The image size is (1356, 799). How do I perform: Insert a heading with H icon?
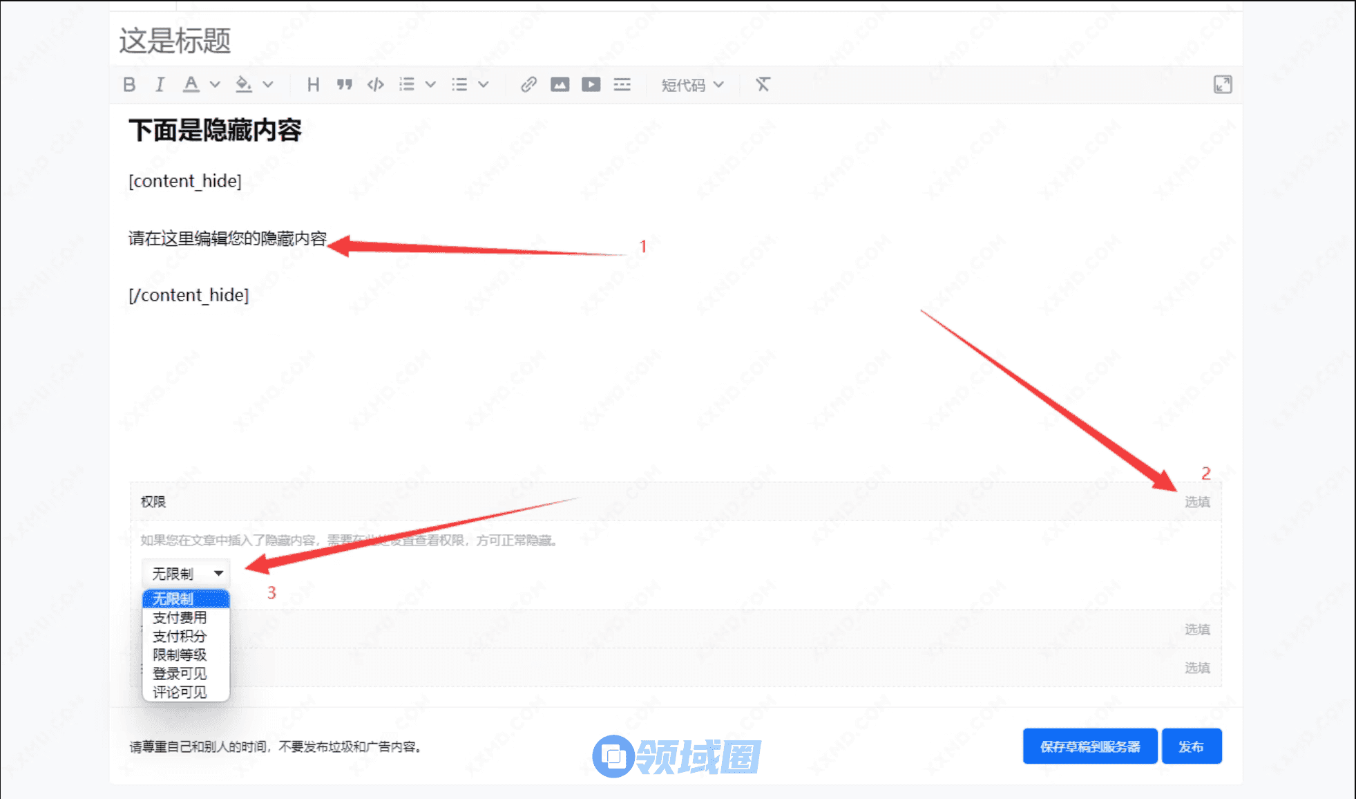tap(313, 84)
